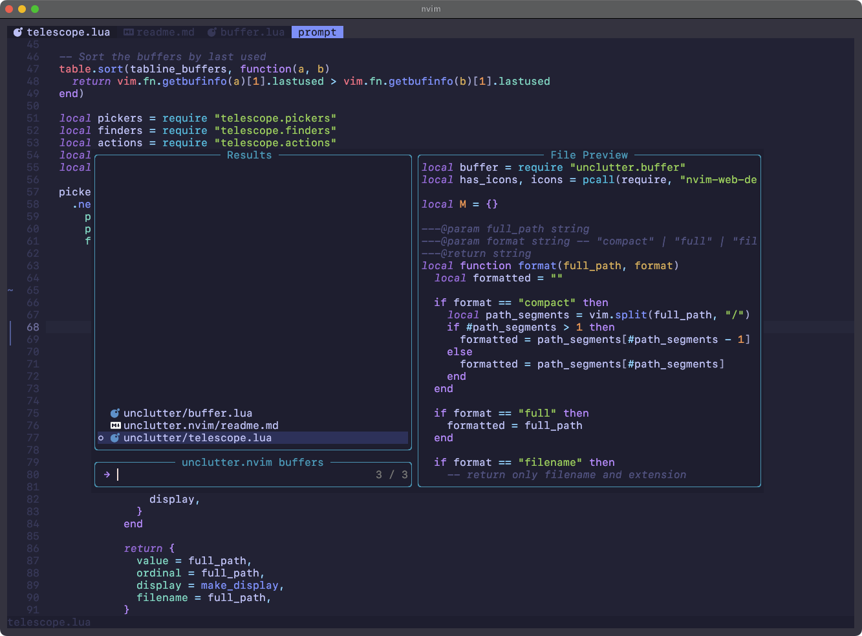Click 'if format == "filename" then' in preview
Image resolution: width=862 pixels, height=636 pixels.
(x=524, y=463)
